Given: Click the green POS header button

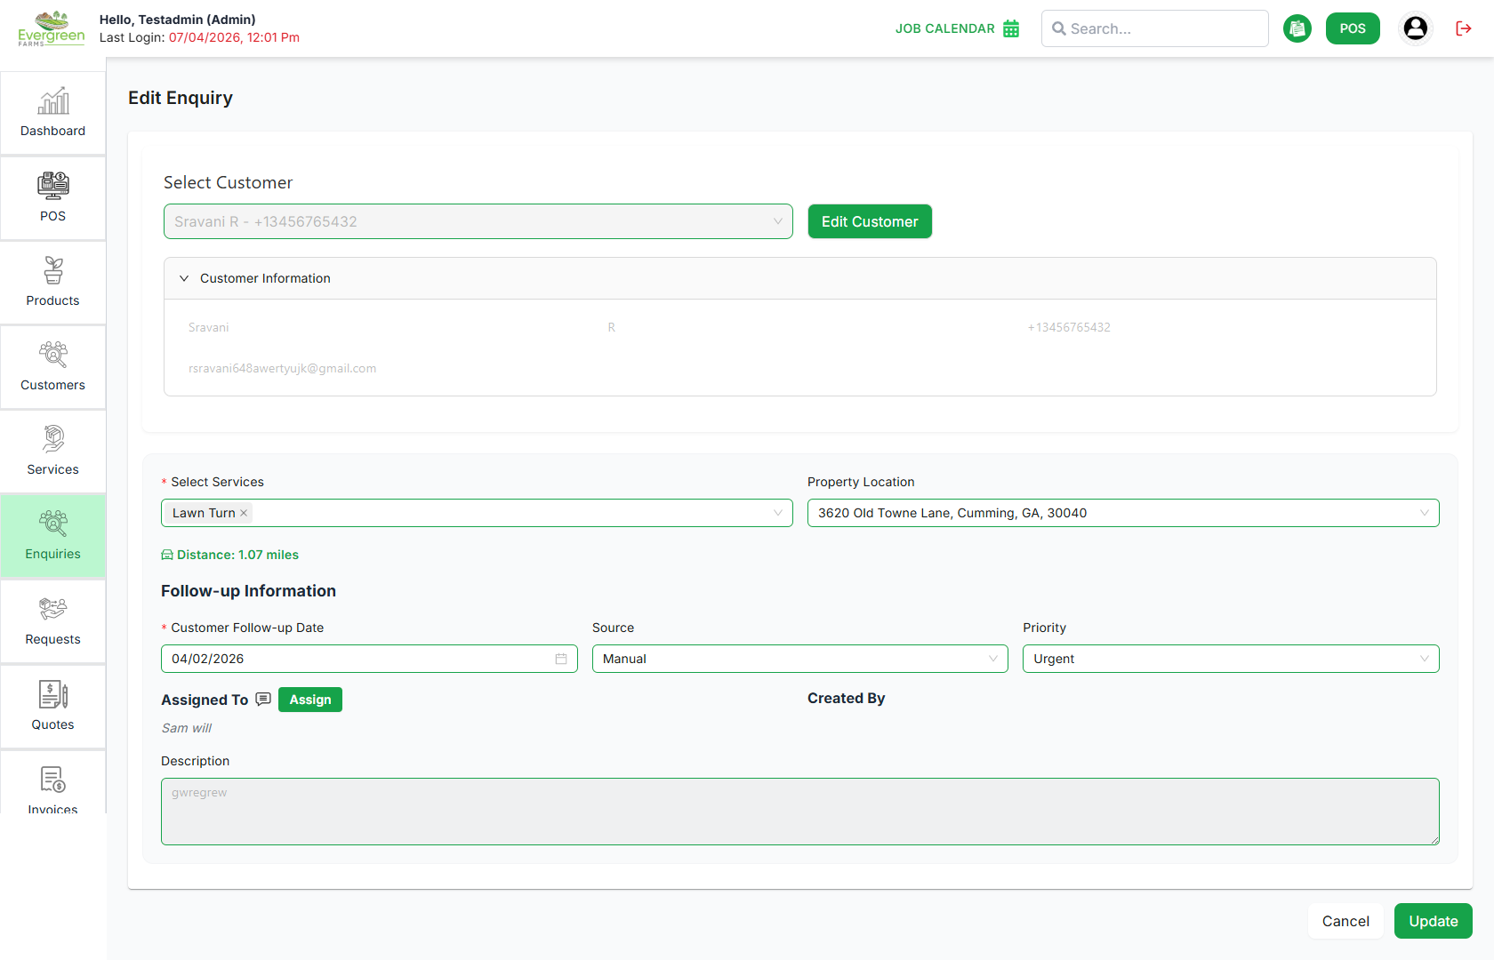Looking at the screenshot, I should tap(1353, 28).
